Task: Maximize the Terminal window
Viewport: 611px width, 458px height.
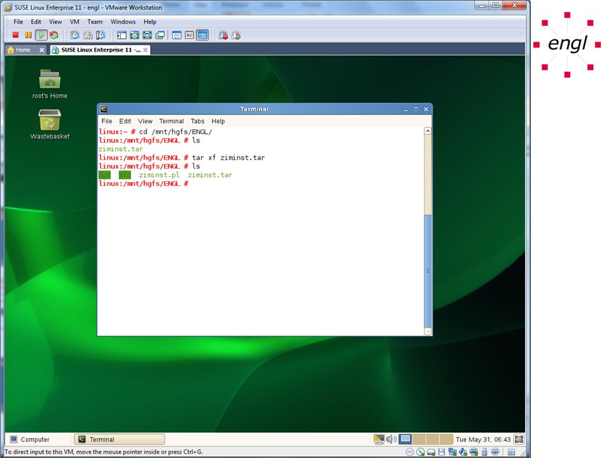Action: pos(416,109)
